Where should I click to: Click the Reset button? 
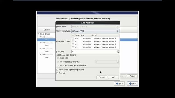coord(132,76)
